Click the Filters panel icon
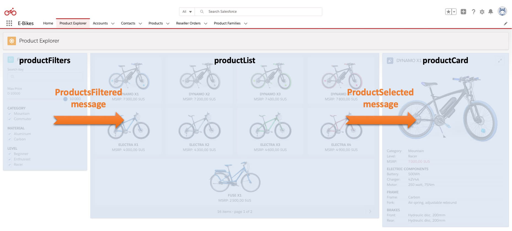Viewport: 512px width, 231px height. coord(11,60)
